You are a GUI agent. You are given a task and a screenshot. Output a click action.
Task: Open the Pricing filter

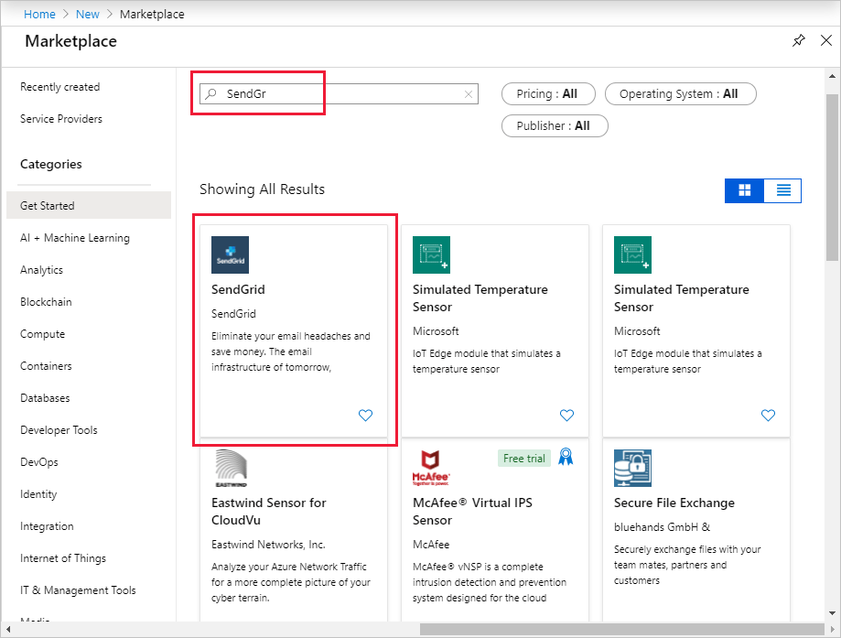[x=548, y=94]
